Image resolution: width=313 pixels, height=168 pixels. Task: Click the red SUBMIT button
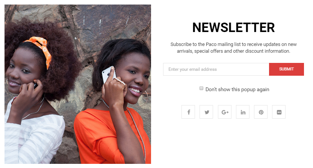(286, 69)
